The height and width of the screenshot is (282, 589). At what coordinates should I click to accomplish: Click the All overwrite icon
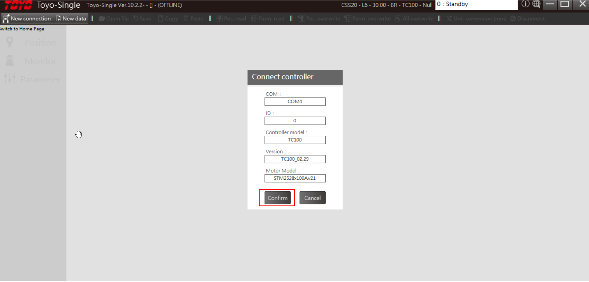point(398,18)
